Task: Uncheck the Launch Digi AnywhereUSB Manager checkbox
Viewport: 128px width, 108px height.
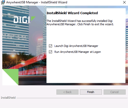Action: pos(50,46)
